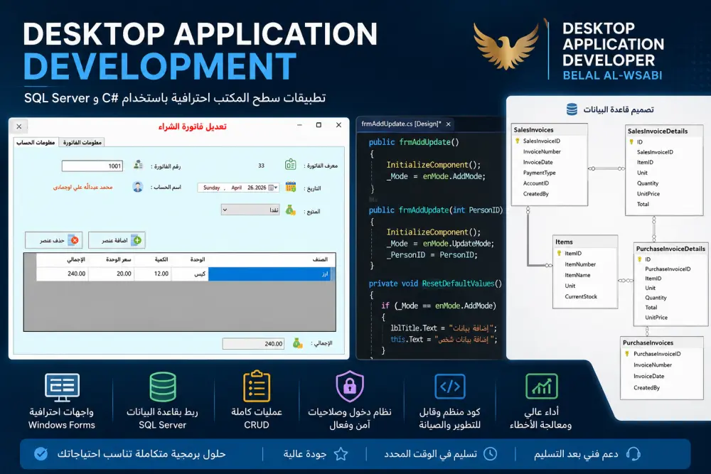The image size is (711, 474).
Task: Click the PurchaseInvoiceID key icon in PurchaseInvoices
Action: (x=626, y=354)
